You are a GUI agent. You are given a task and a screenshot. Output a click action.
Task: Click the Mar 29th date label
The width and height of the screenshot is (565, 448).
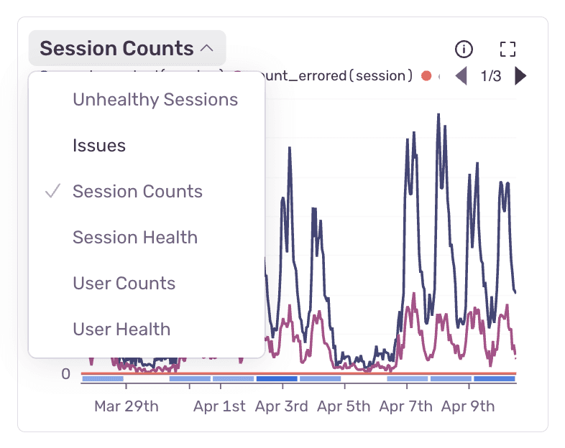(127, 406)
